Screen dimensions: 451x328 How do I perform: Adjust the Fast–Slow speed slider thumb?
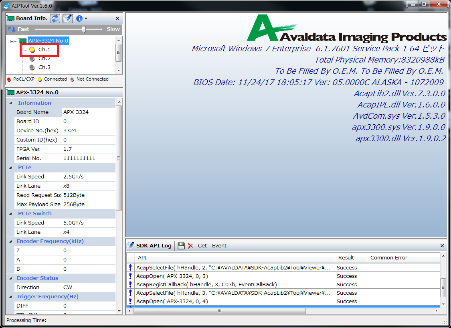(84, 29)
